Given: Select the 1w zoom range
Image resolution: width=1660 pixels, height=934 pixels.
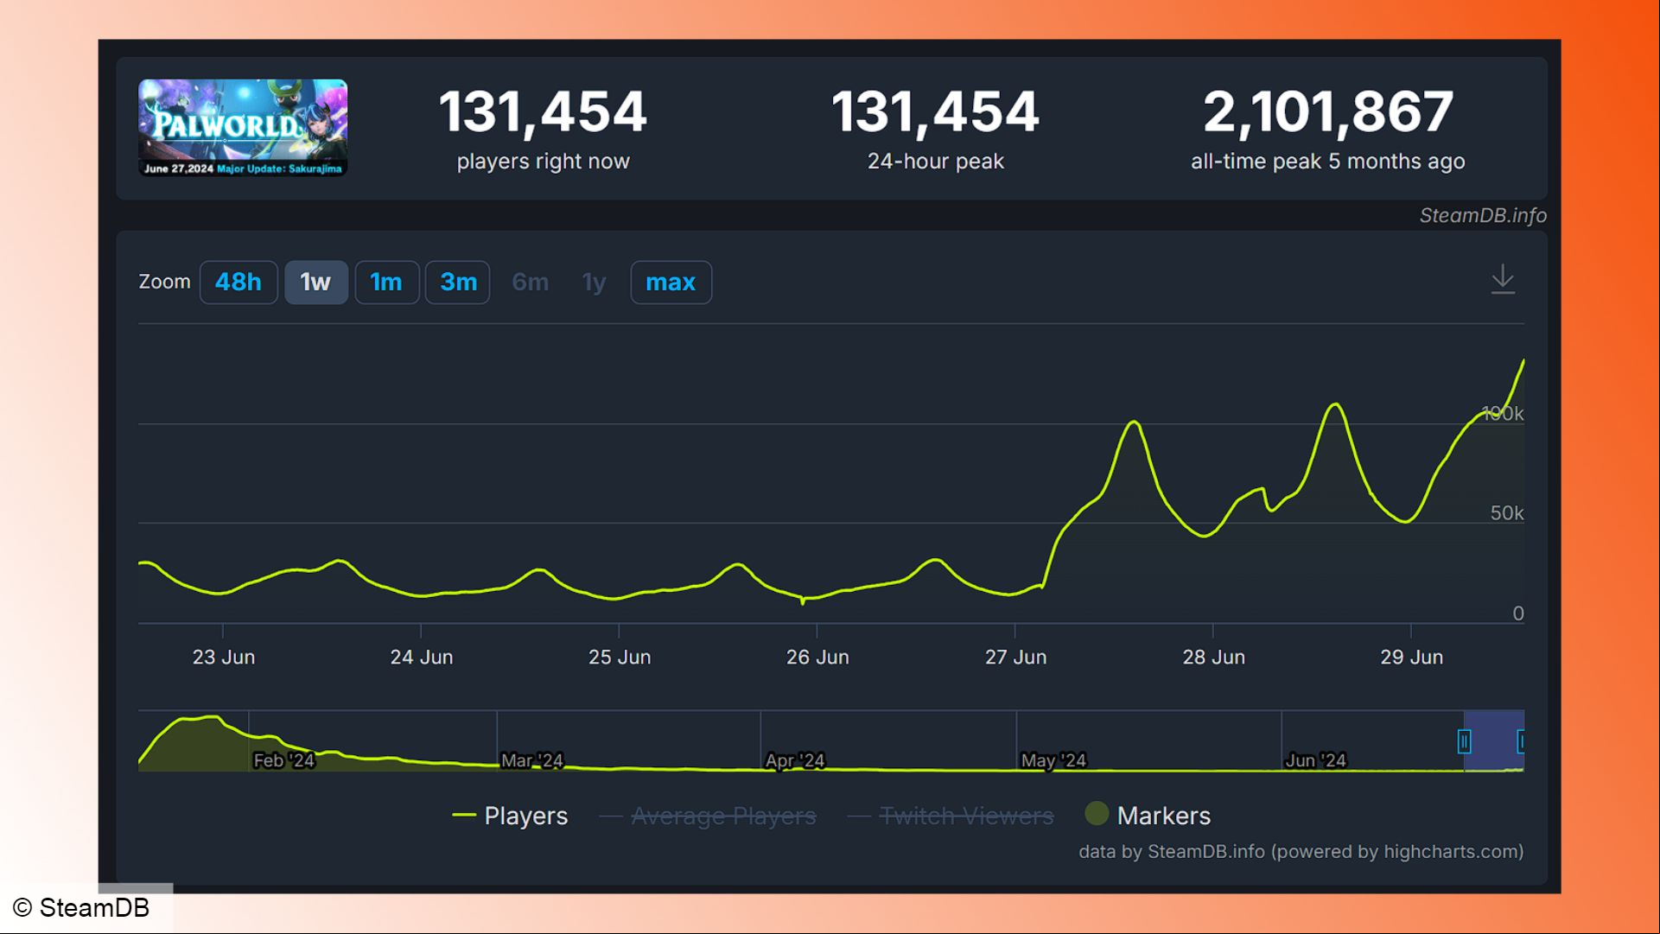Looking at the screenshot, I should [316, 283].
